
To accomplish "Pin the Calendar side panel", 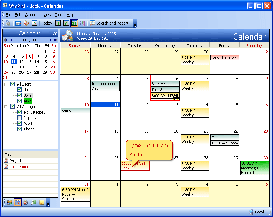I will pos(55,33).
